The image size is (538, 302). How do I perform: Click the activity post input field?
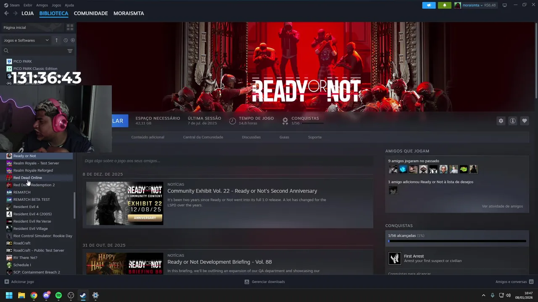click(228, 161)
